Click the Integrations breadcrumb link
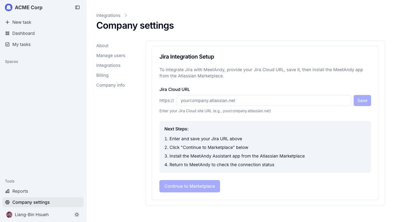395x222 pixels. [x=108, y=15]
